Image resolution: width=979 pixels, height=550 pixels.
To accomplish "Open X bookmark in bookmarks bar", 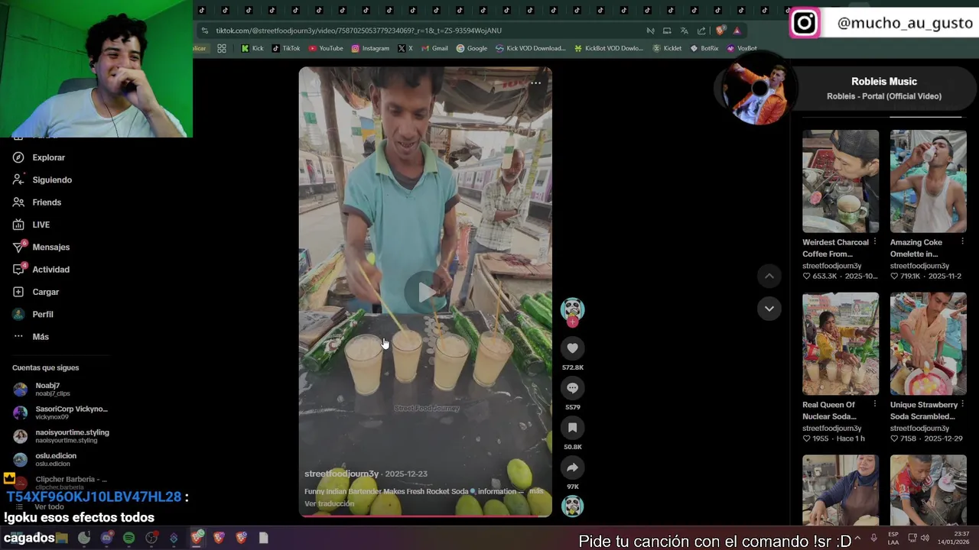I will point(405,48).
